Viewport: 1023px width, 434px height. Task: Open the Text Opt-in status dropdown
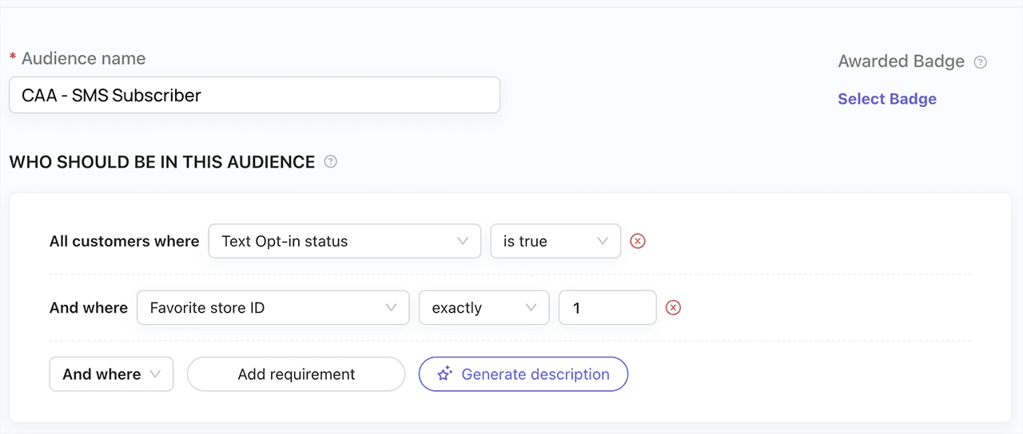(x=344, y=241)
